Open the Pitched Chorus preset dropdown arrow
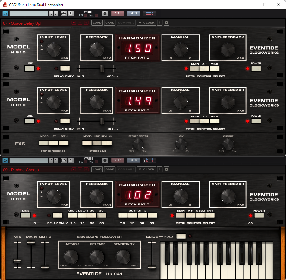The width and height of the screenshot is (286, 280). tap(74, 169)
